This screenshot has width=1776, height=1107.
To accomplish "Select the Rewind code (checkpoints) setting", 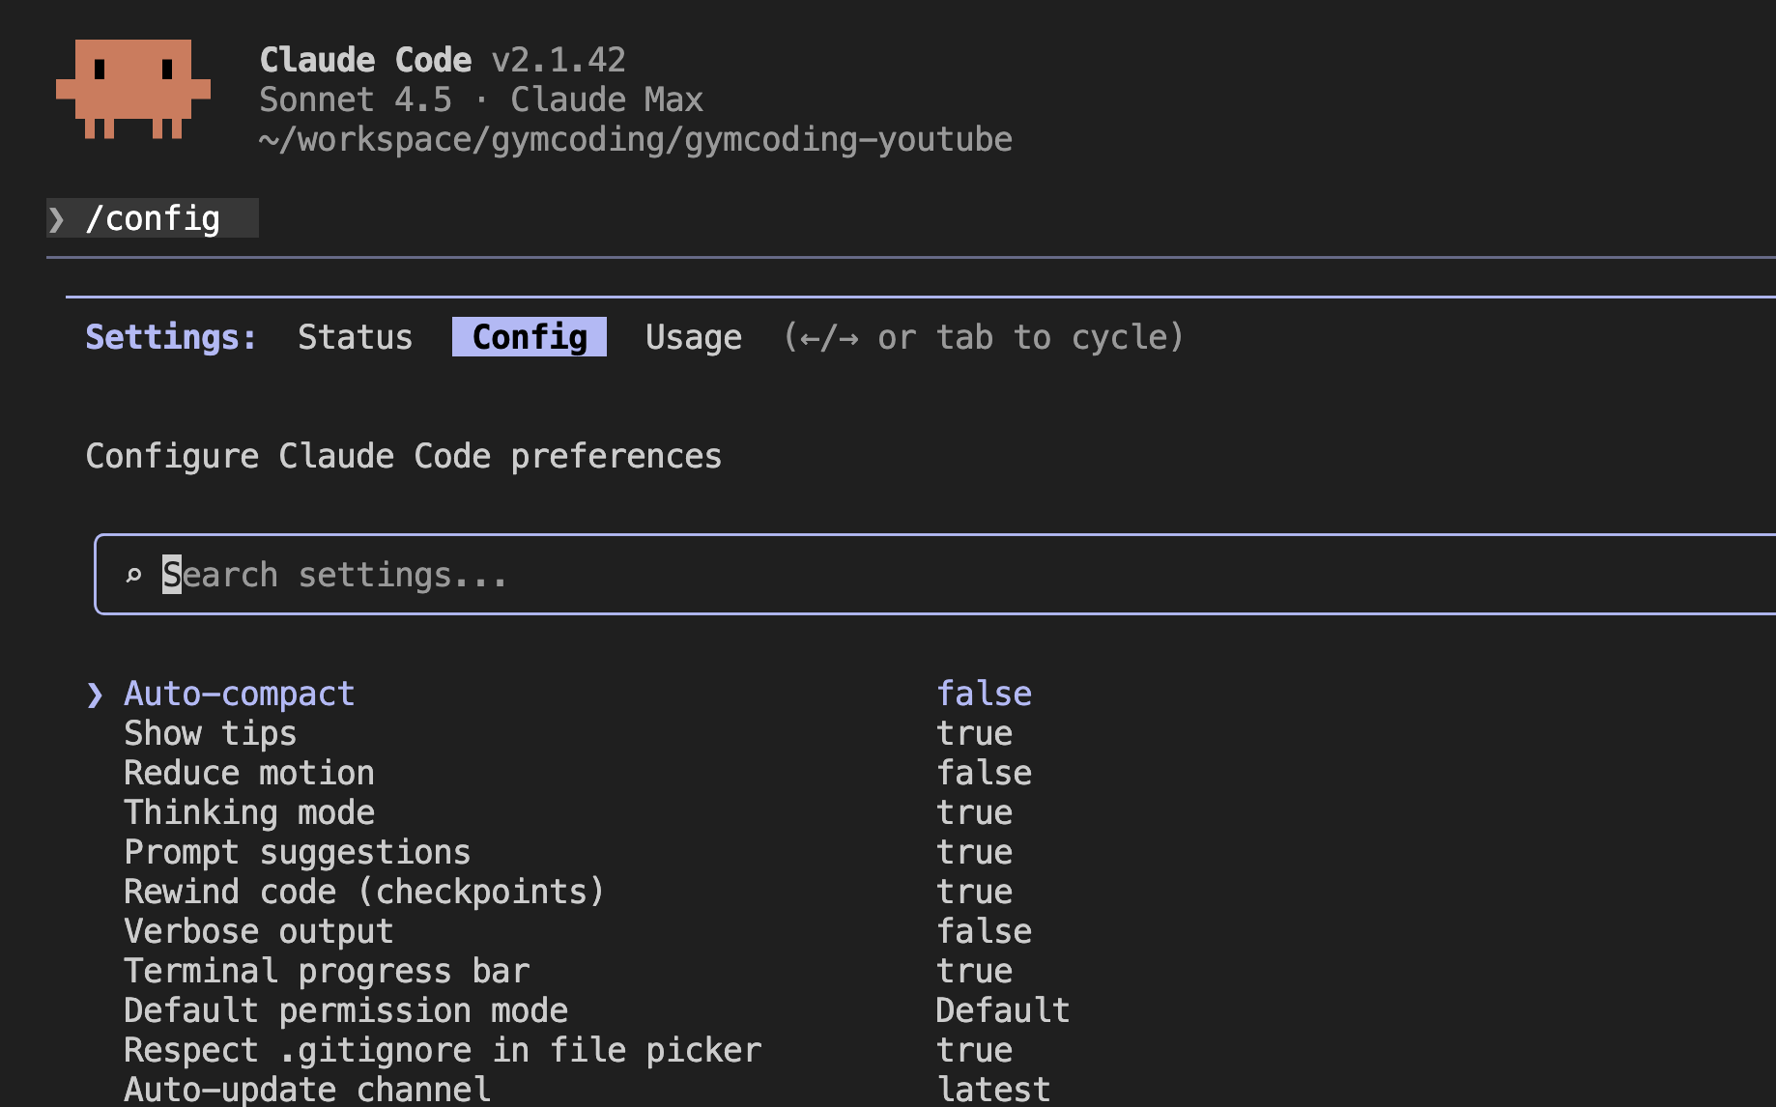I will click(x=363, y=893).
